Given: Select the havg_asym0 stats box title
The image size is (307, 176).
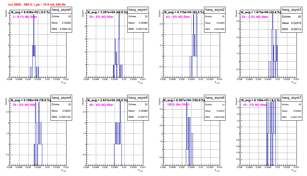Looking at the screenshot, I should 61,10.
